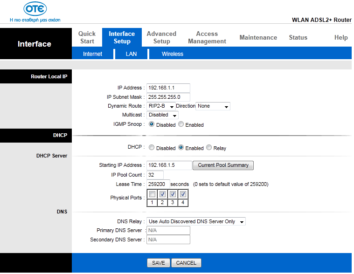This screenshot has height=274, width=354.
Task: Open the Direction dropdown
Action: (213, 106)
